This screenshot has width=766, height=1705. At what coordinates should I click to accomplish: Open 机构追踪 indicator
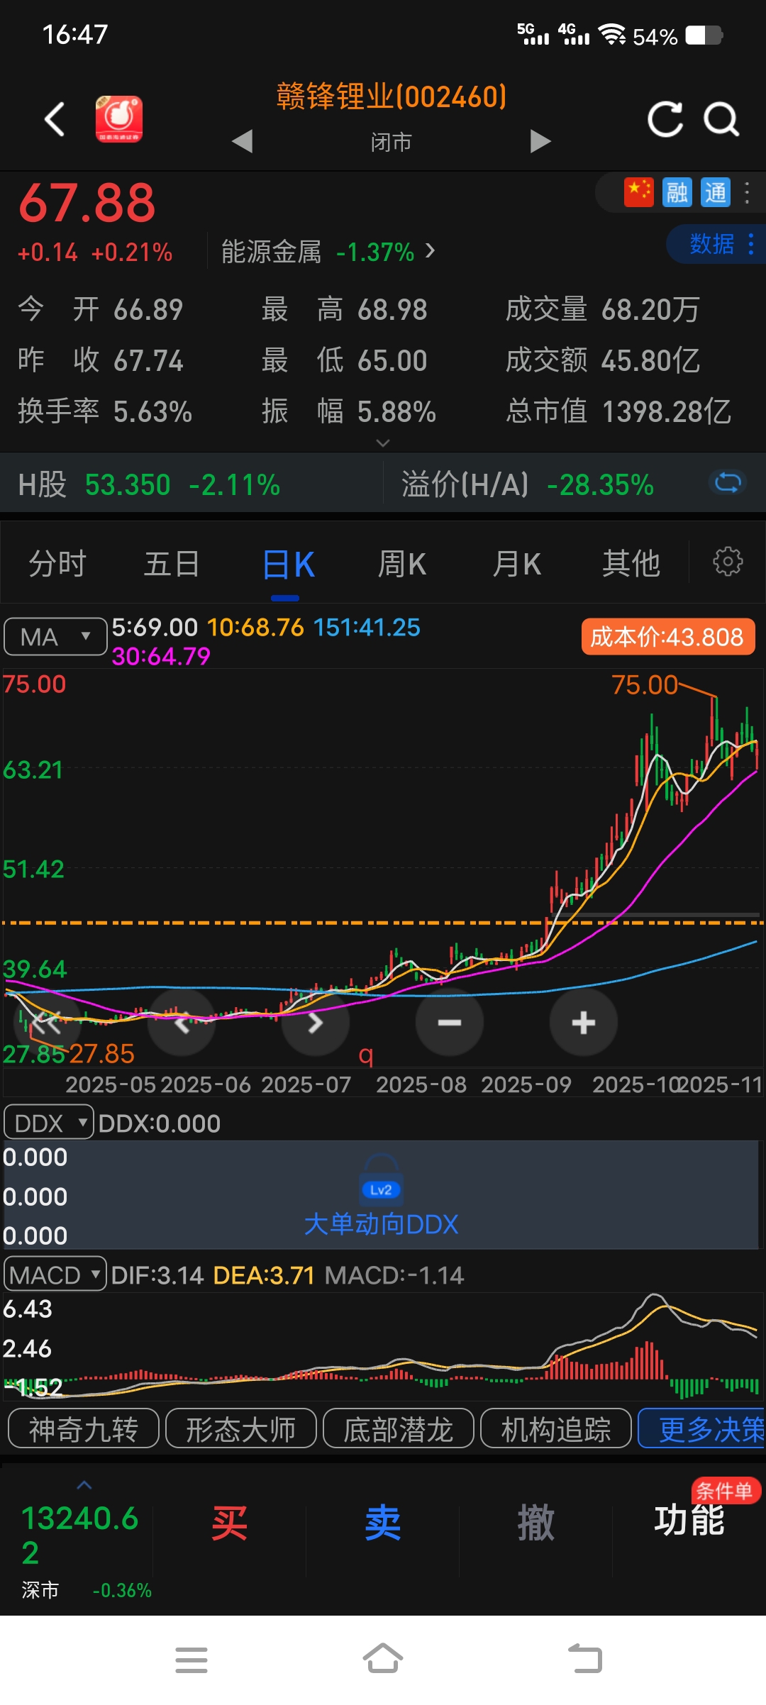click(556, 1430)
